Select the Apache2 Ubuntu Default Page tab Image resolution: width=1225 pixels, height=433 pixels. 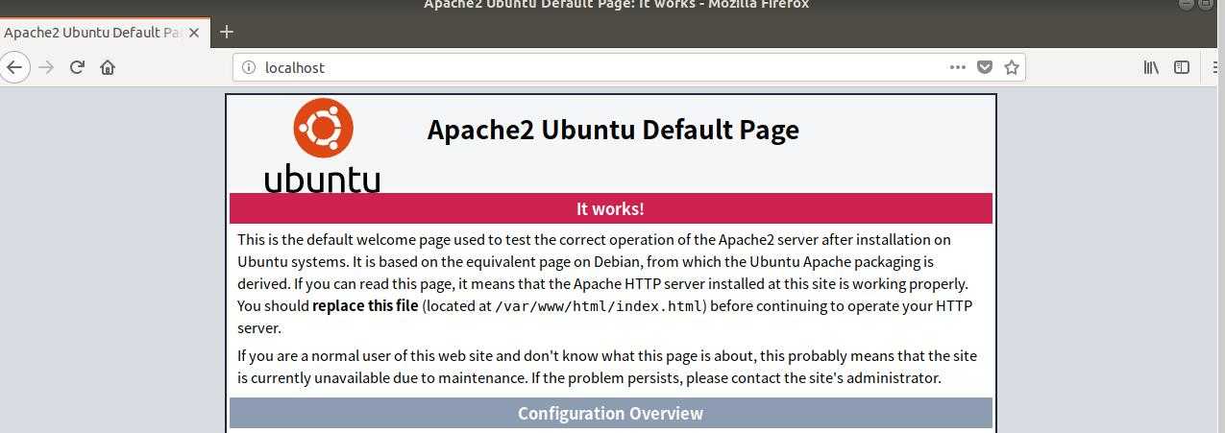[93, 33]
